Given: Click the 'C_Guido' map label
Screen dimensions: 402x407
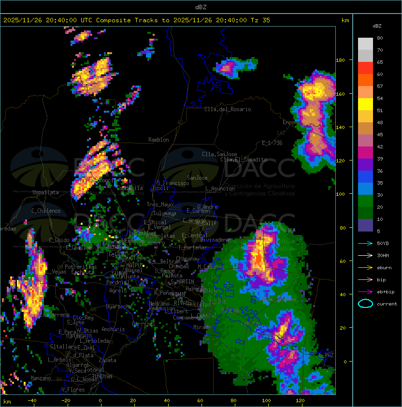Looking at the screenshot, I should [x=59, y=240].
